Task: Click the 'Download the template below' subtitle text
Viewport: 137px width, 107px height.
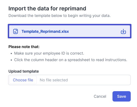Action: tap(59, 16)
